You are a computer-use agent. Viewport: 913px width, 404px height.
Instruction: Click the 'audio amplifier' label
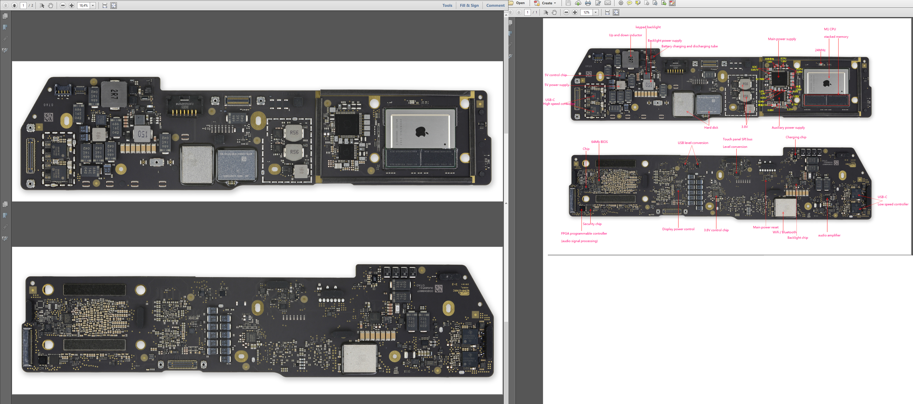(829, 235)
